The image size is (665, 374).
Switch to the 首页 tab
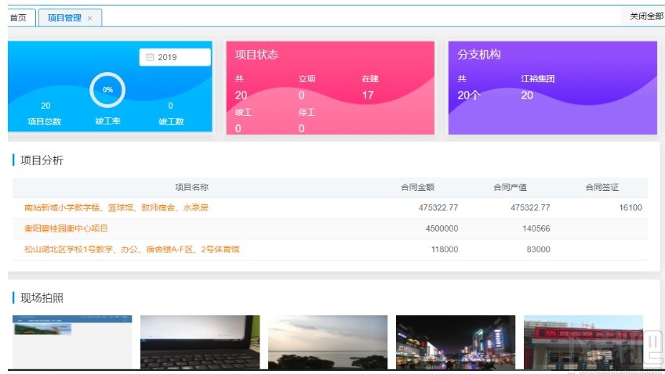(20, 18)
